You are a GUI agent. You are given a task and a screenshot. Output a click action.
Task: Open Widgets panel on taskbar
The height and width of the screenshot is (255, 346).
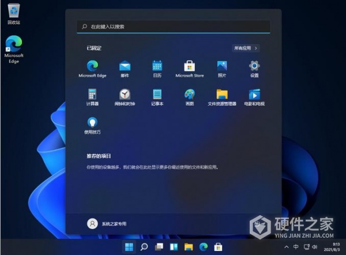[174, 247]
